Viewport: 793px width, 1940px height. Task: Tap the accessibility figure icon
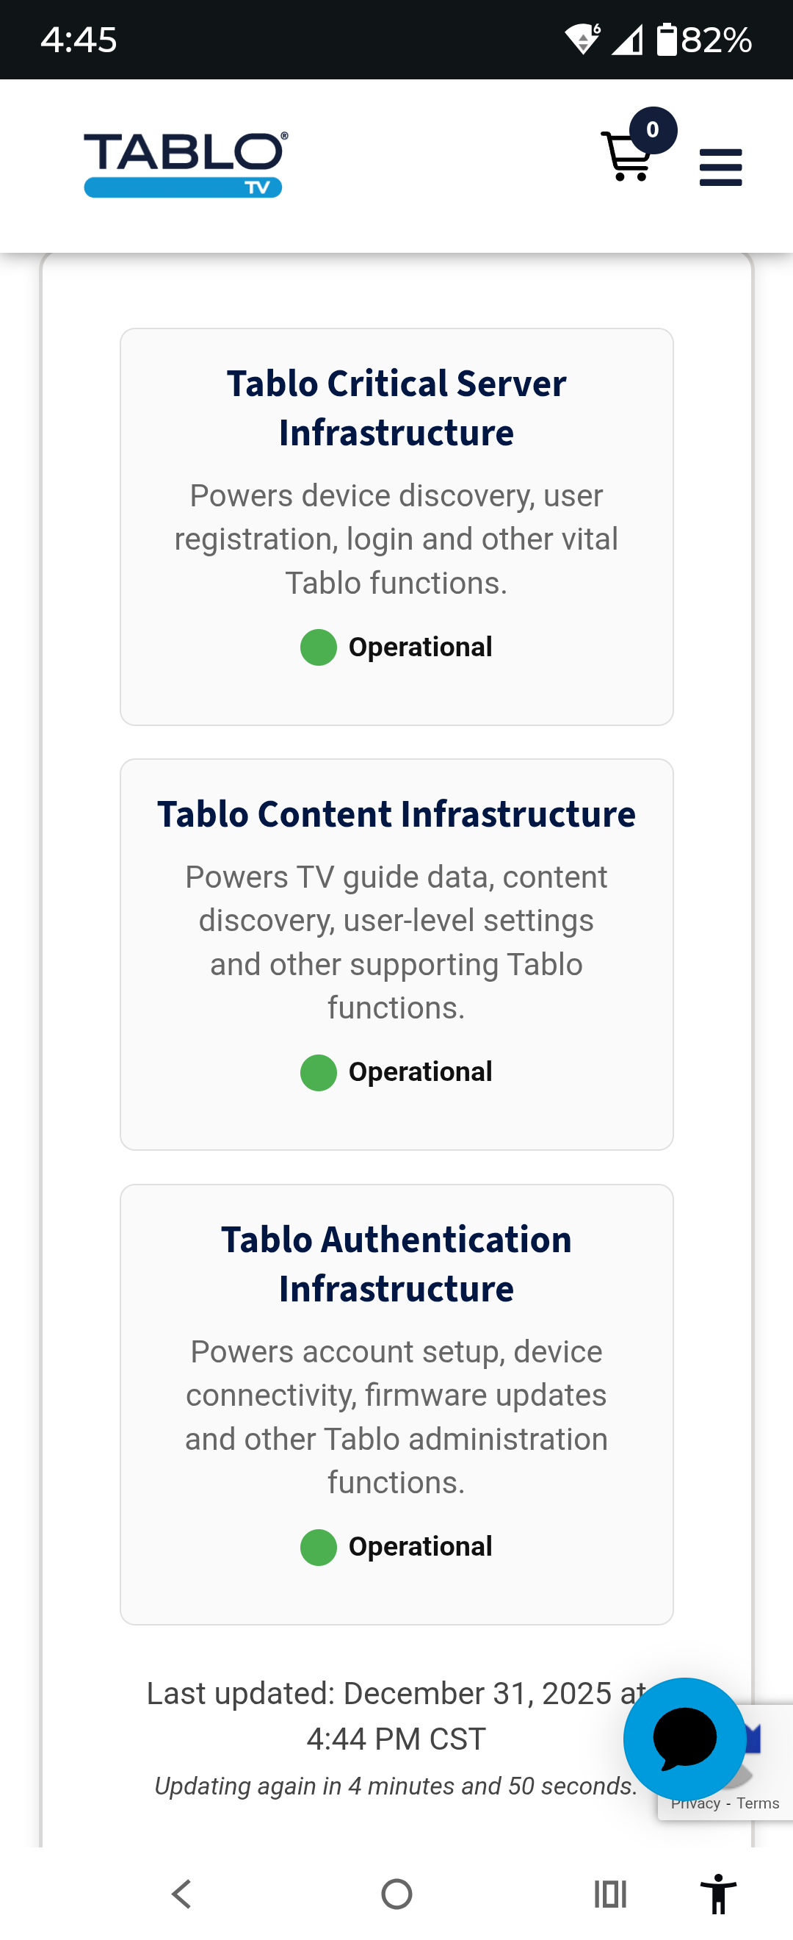tap(718, 1893)
